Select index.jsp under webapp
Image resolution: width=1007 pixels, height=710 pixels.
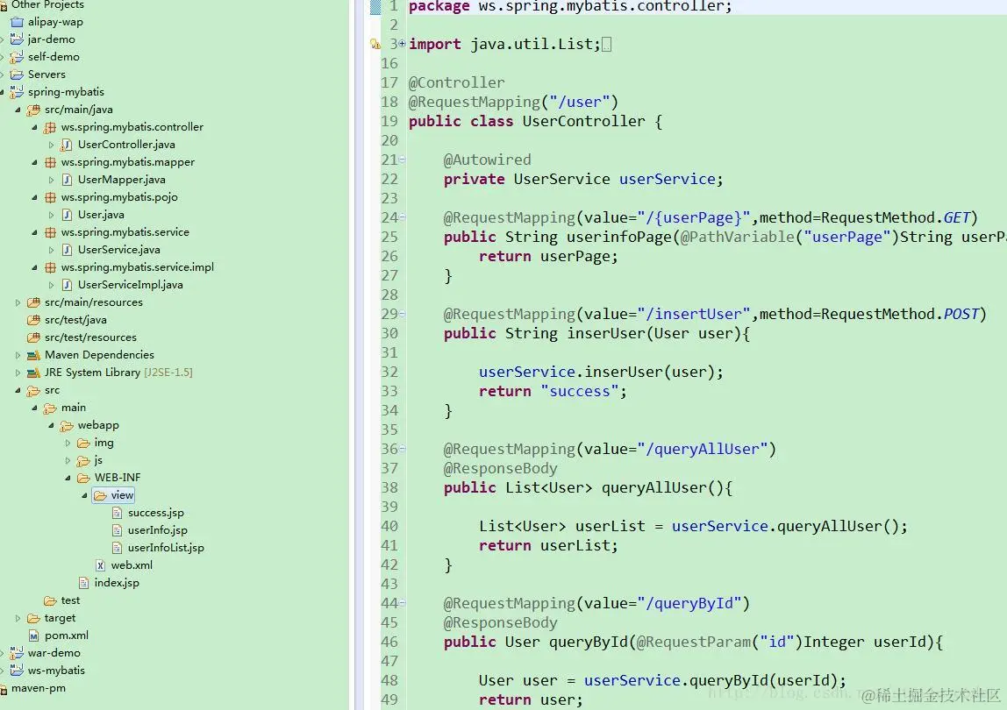(117, 583)
